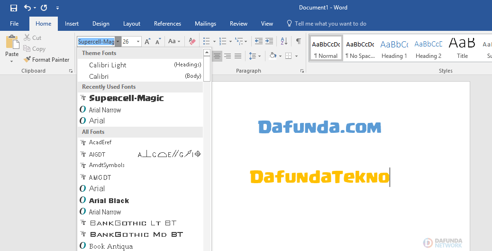This screenshot has width=492, height=251.
Task: Toggle Show/Hide paragraph marks
Action: [x=298, y=41]
